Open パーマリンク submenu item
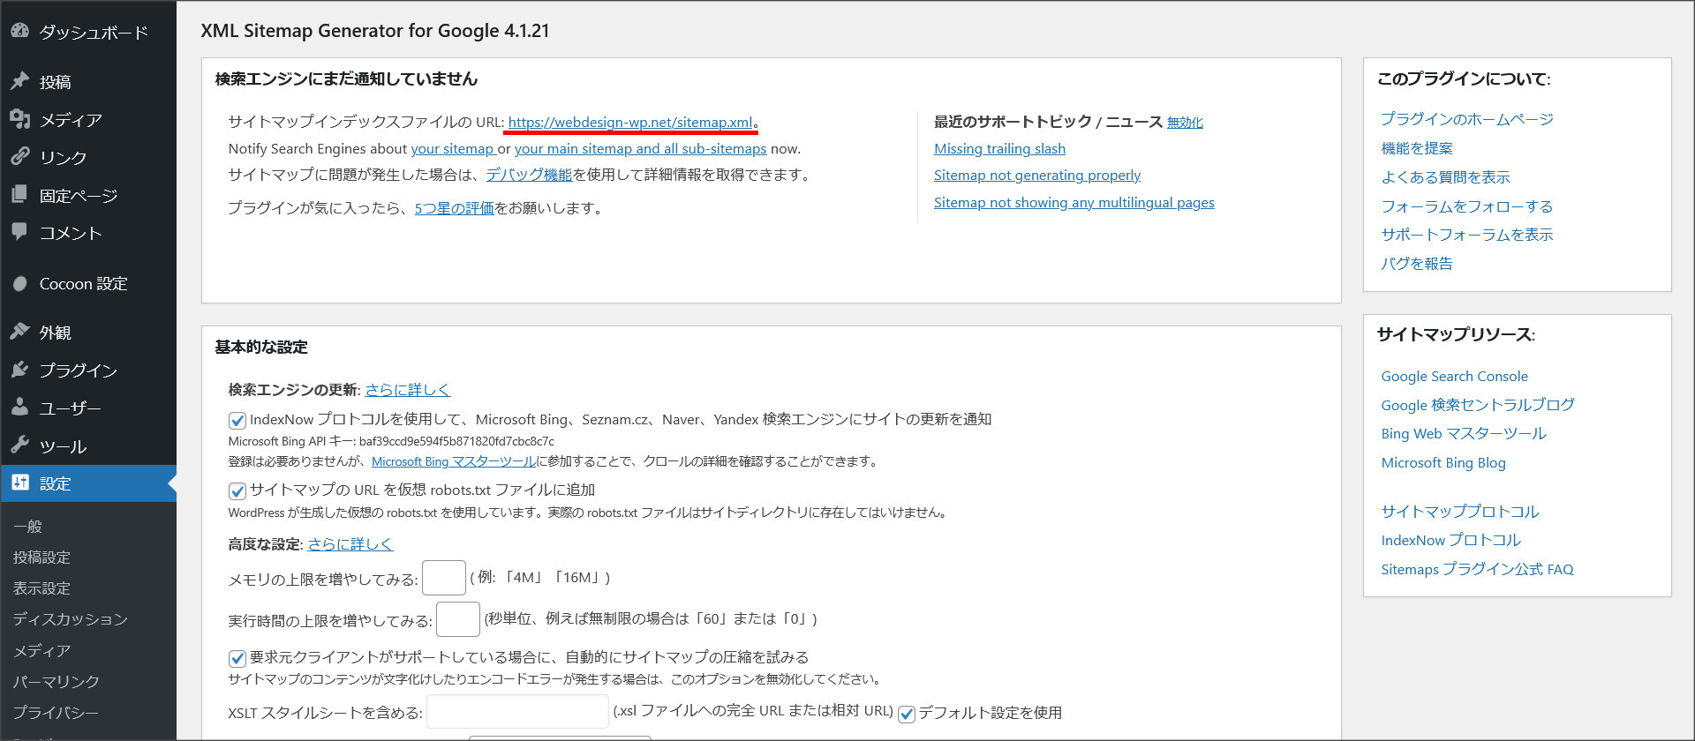The height and width of the screenshot is (741, 1695). click(56, 681)
